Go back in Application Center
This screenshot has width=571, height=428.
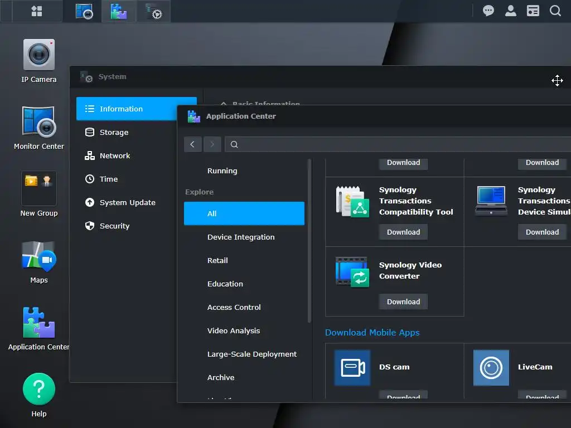point(192,144)
